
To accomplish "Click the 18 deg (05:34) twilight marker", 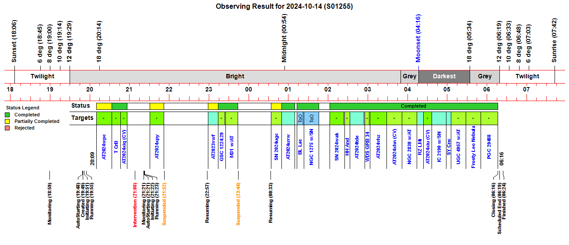I will point(469,42).
